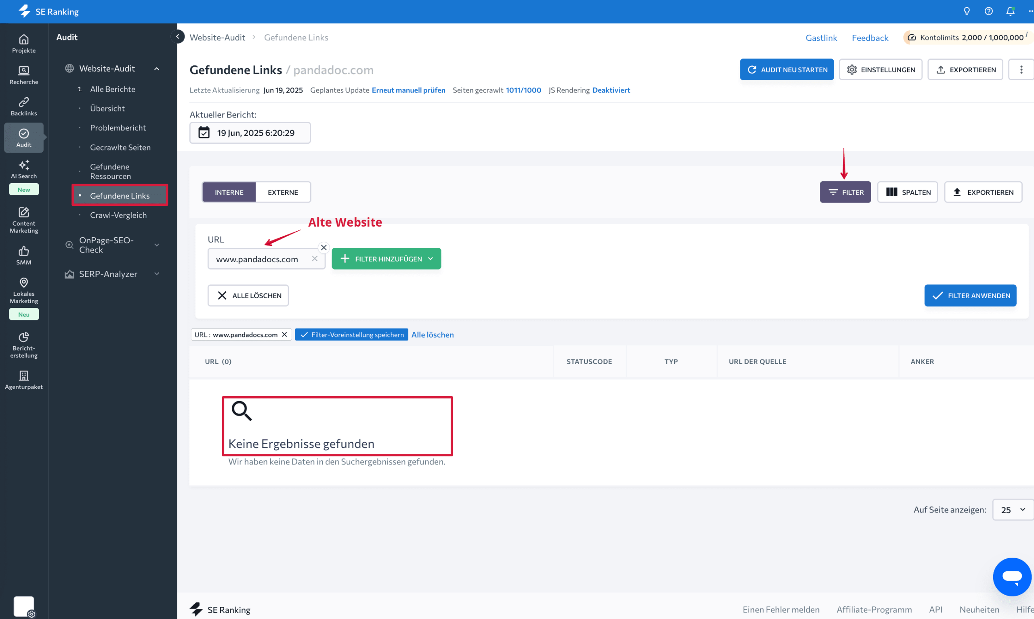Switch to the INTERNE links tab
Viewport: 1034px width, 619px height.
(x=229, y=192)
